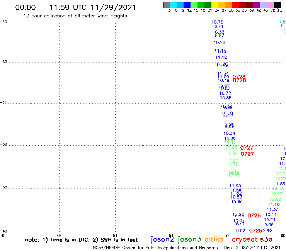Click wave height value '11.18'
The image size is (286, 251).
[x=274, y=204]
